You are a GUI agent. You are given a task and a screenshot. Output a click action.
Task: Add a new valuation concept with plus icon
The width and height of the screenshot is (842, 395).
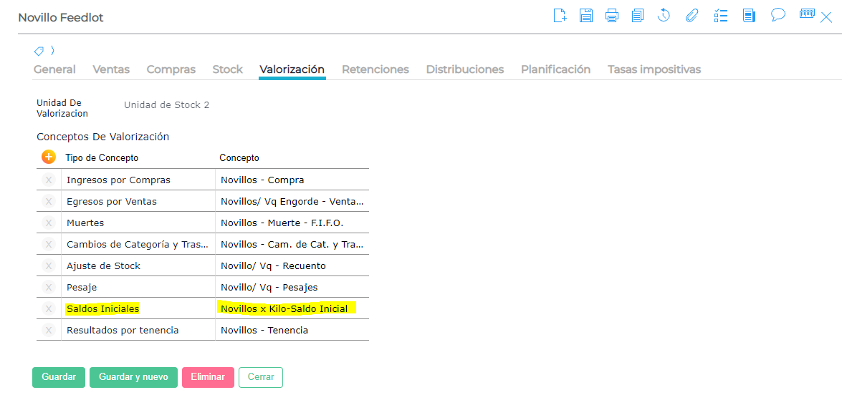48,157
